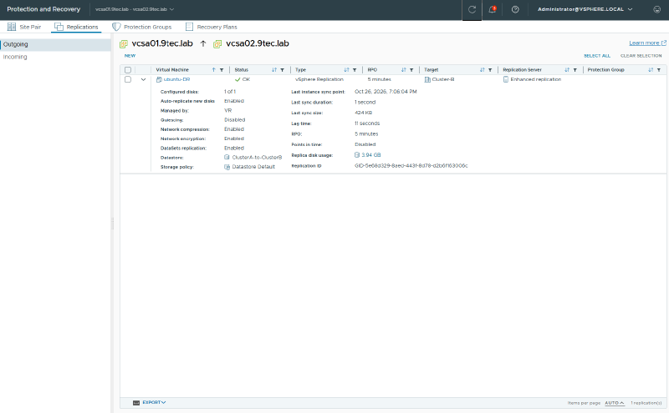Sort by the Replication Server column arrows
Viewport: 669px width, 413px height.
[x=567, y=70]
